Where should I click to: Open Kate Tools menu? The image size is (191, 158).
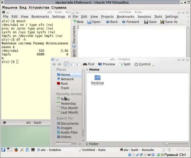158,17
